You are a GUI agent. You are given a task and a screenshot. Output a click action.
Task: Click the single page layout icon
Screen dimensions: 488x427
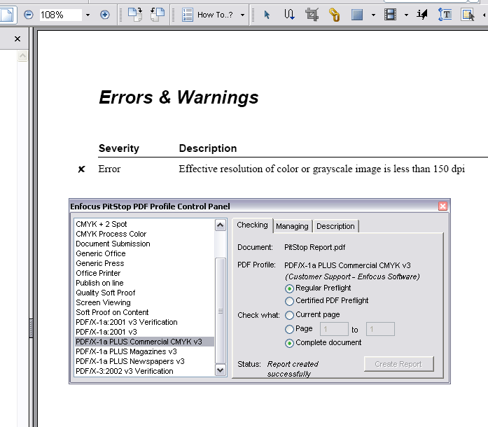pyautogui.click(x=7, y=15)
